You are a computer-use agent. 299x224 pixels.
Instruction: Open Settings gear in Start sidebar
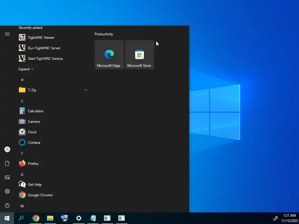[x=7, y=191]
